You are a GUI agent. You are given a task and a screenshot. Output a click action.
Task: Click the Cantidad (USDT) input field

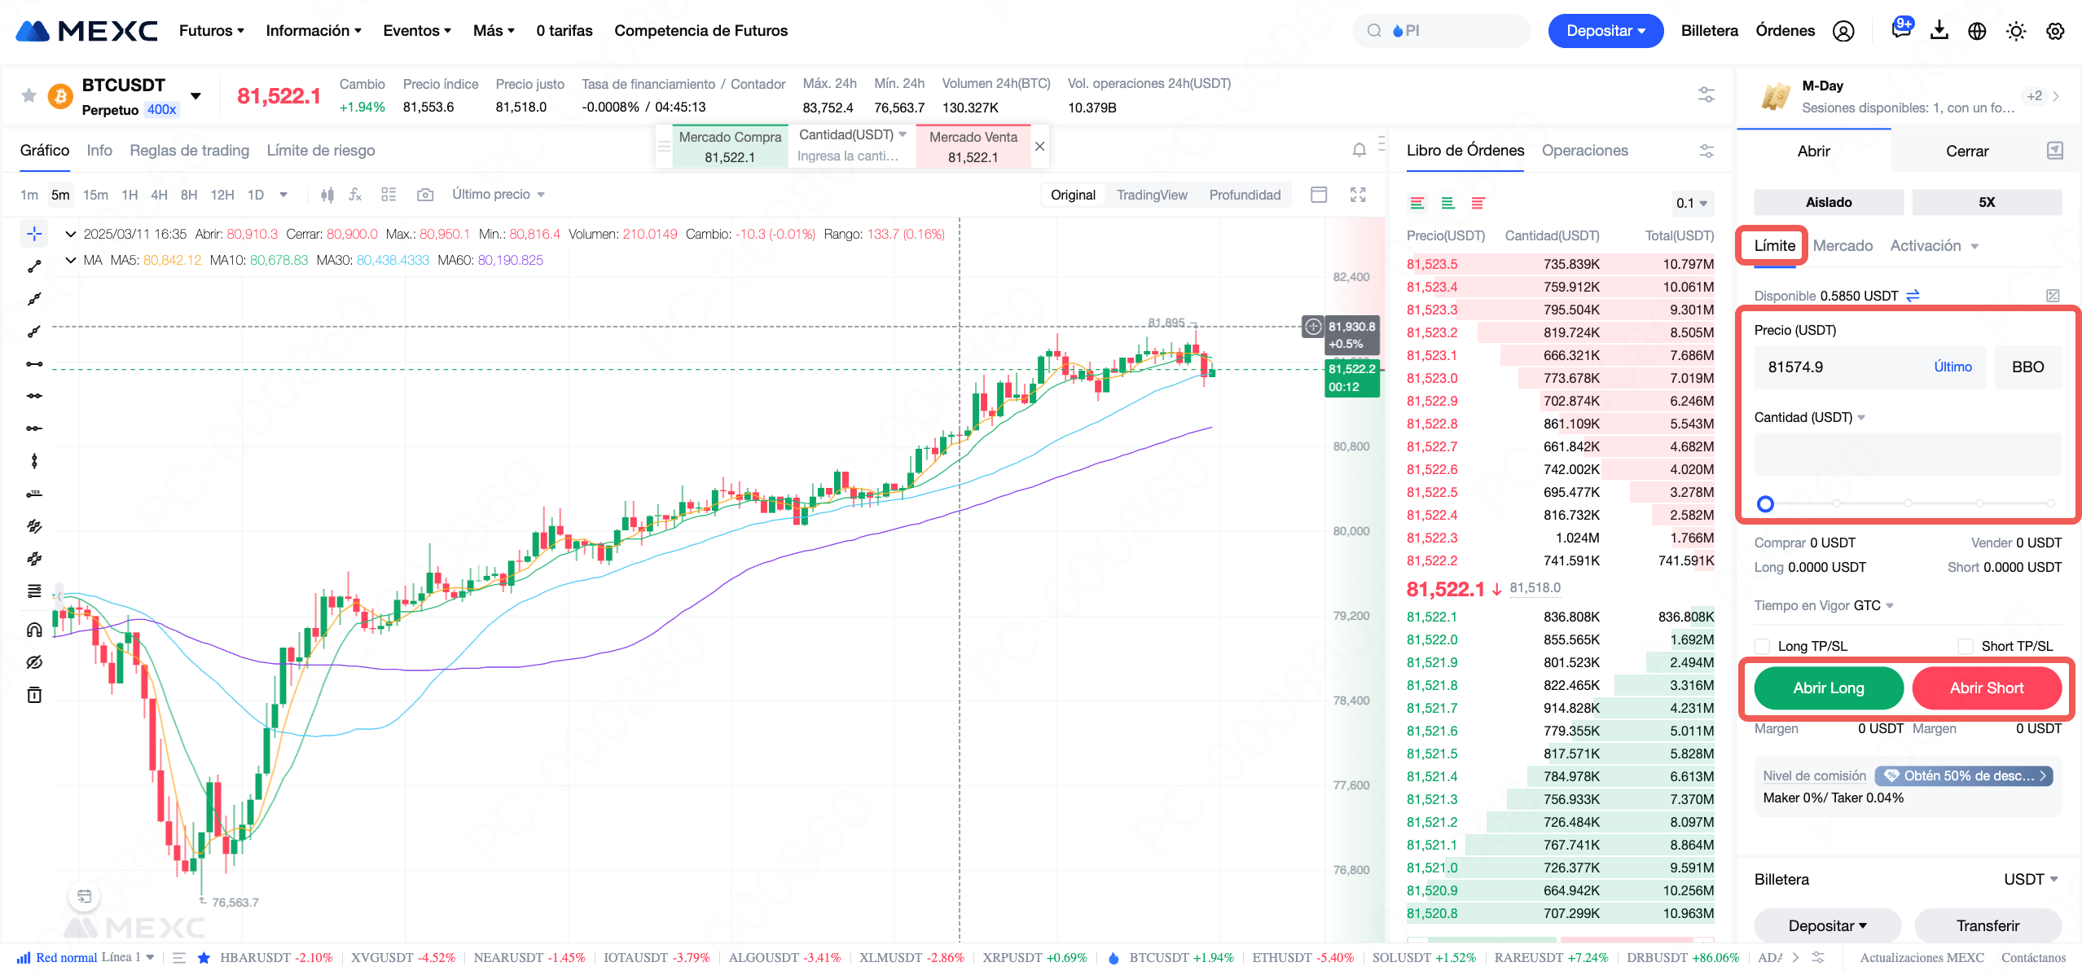pyautogui.click(x=1908, y=455)
